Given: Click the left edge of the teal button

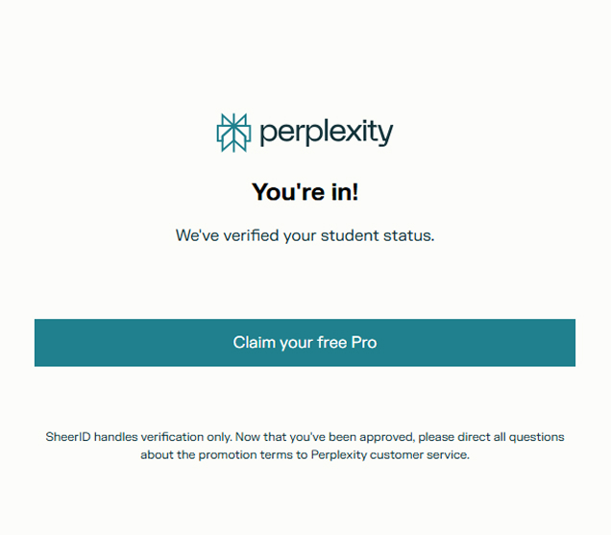Looking at the screenshot, I should (x=40, y=343).
